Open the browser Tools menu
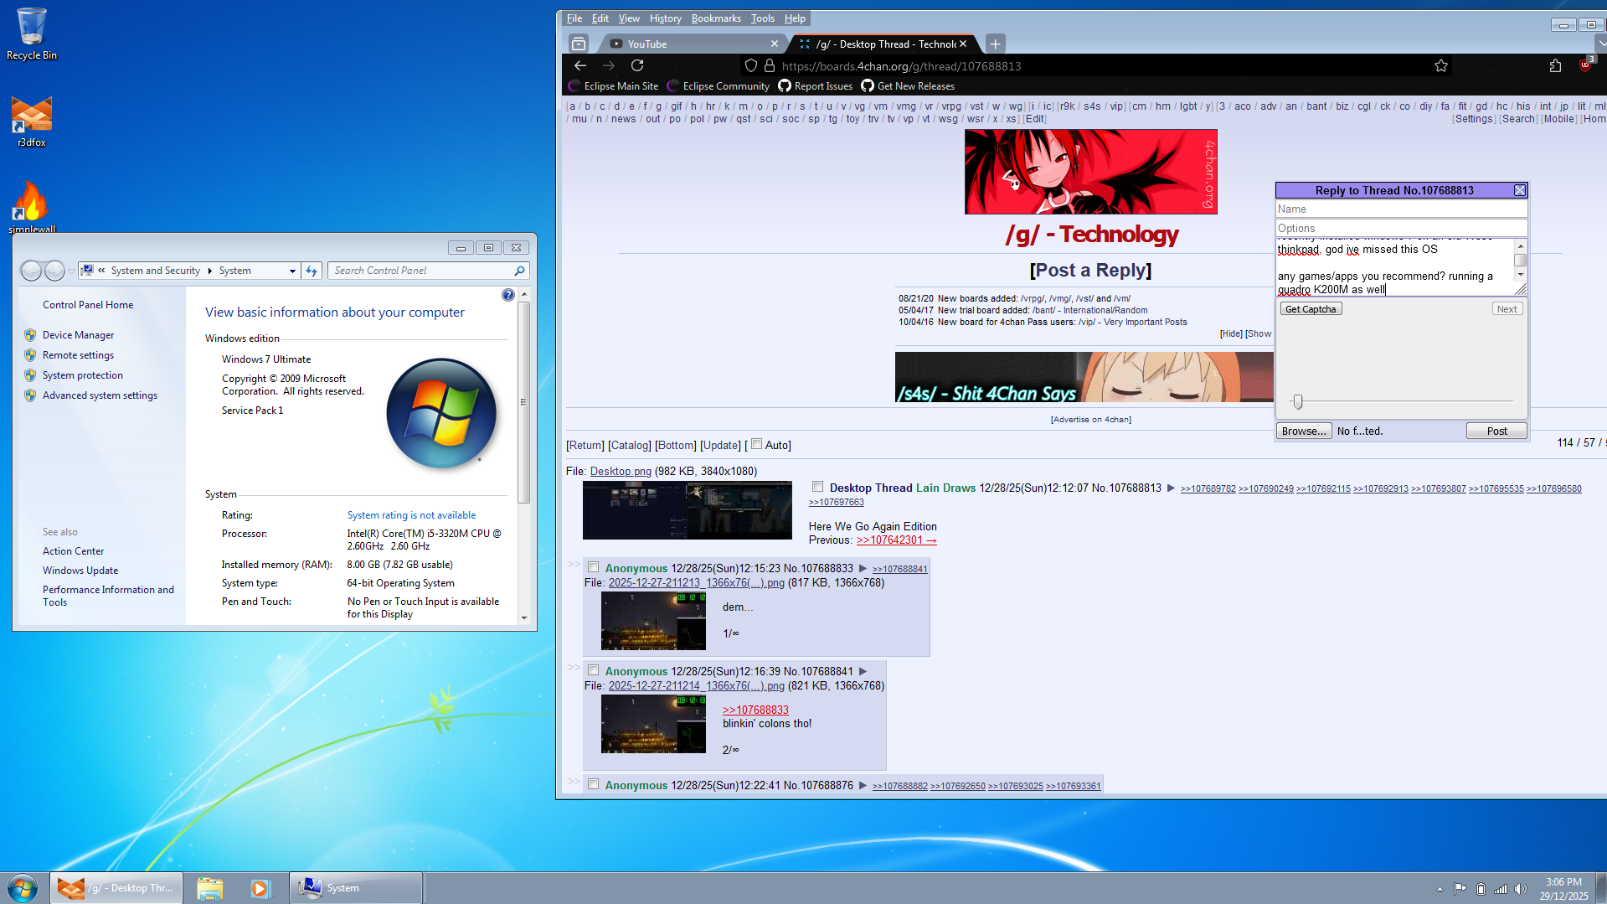This screenshot has height=904, width=1607. point(762,18)
